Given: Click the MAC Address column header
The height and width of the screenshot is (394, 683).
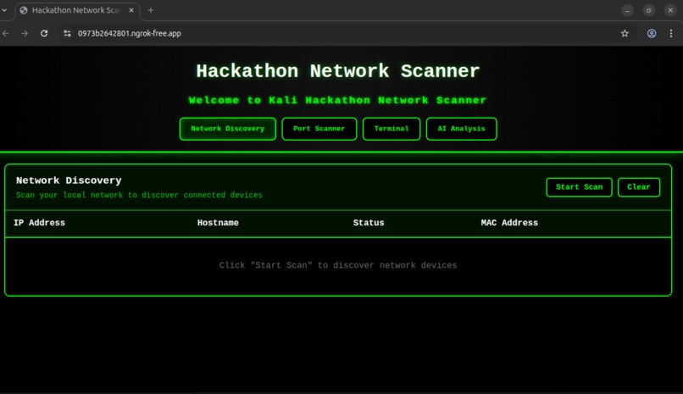Looking at the screenshot, I should tap(509, 223).
